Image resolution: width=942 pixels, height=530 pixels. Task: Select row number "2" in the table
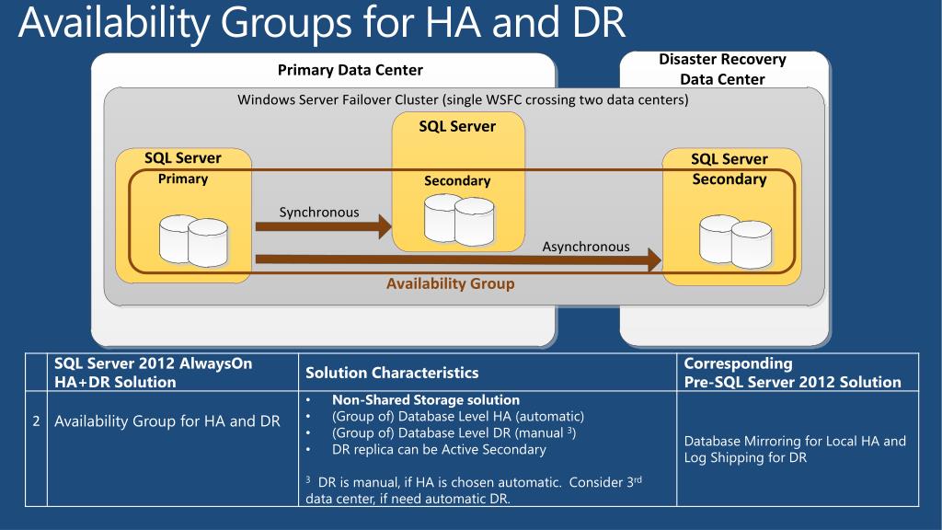tap(36, 421)
